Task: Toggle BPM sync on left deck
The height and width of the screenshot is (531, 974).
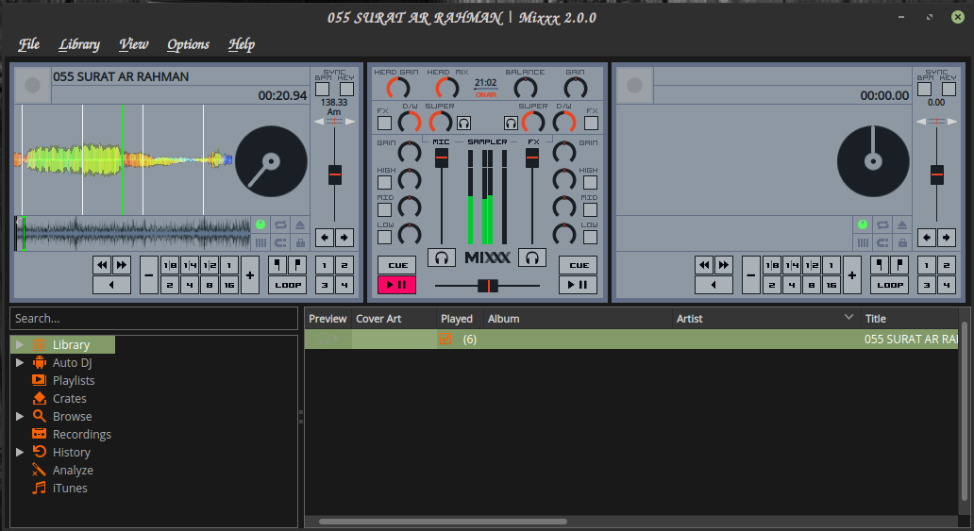Action: [x=323, y=89]
